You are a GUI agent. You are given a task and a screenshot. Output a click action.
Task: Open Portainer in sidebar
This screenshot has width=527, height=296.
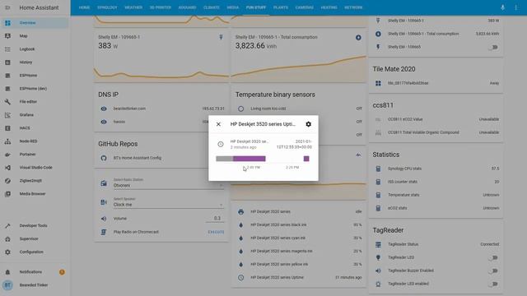[x=35, y=155]
